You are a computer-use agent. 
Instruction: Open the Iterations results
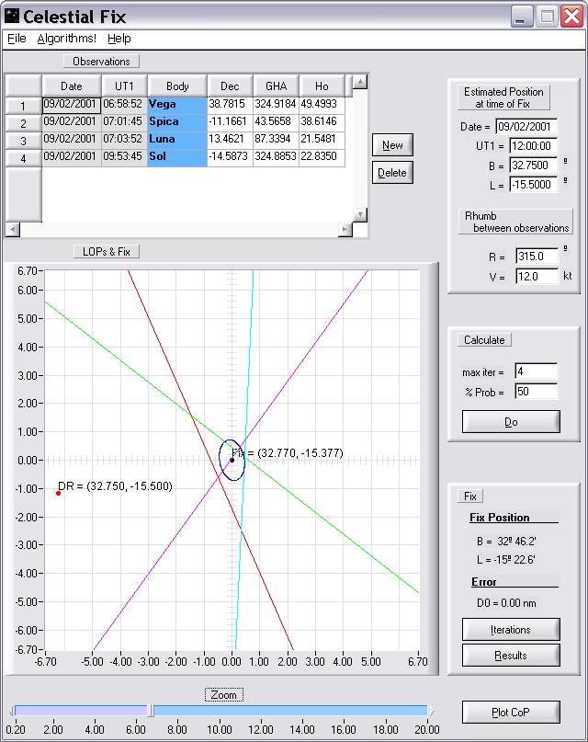(x=511, y=630)
